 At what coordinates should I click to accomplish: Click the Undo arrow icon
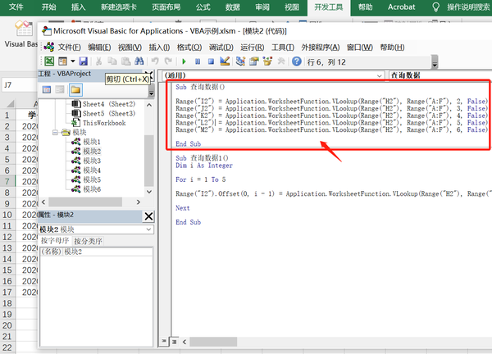tap(155, 61)
